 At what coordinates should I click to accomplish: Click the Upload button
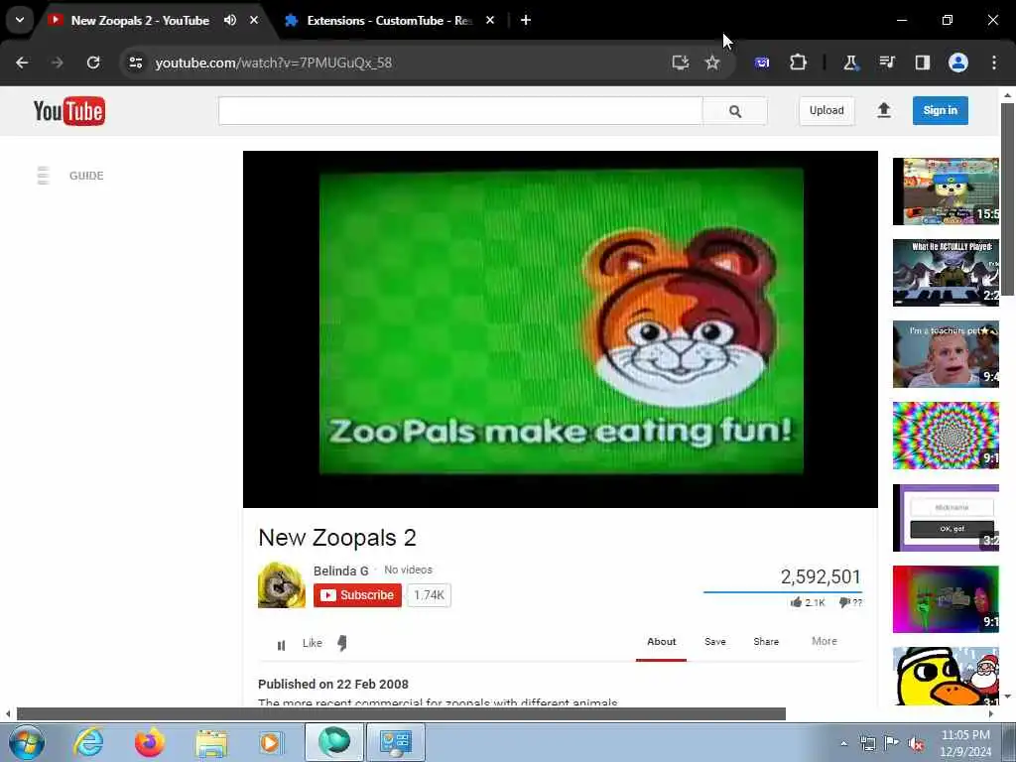tap(826, 111)
